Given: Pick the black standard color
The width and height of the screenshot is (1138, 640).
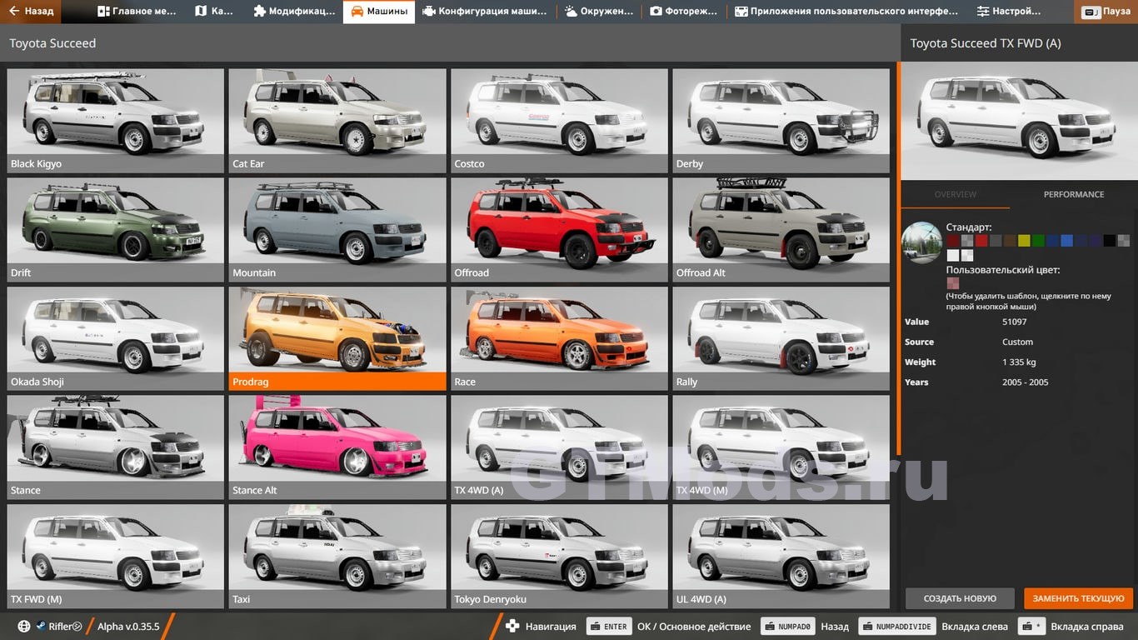Looking at the screenshot, I should (1109, 241).
